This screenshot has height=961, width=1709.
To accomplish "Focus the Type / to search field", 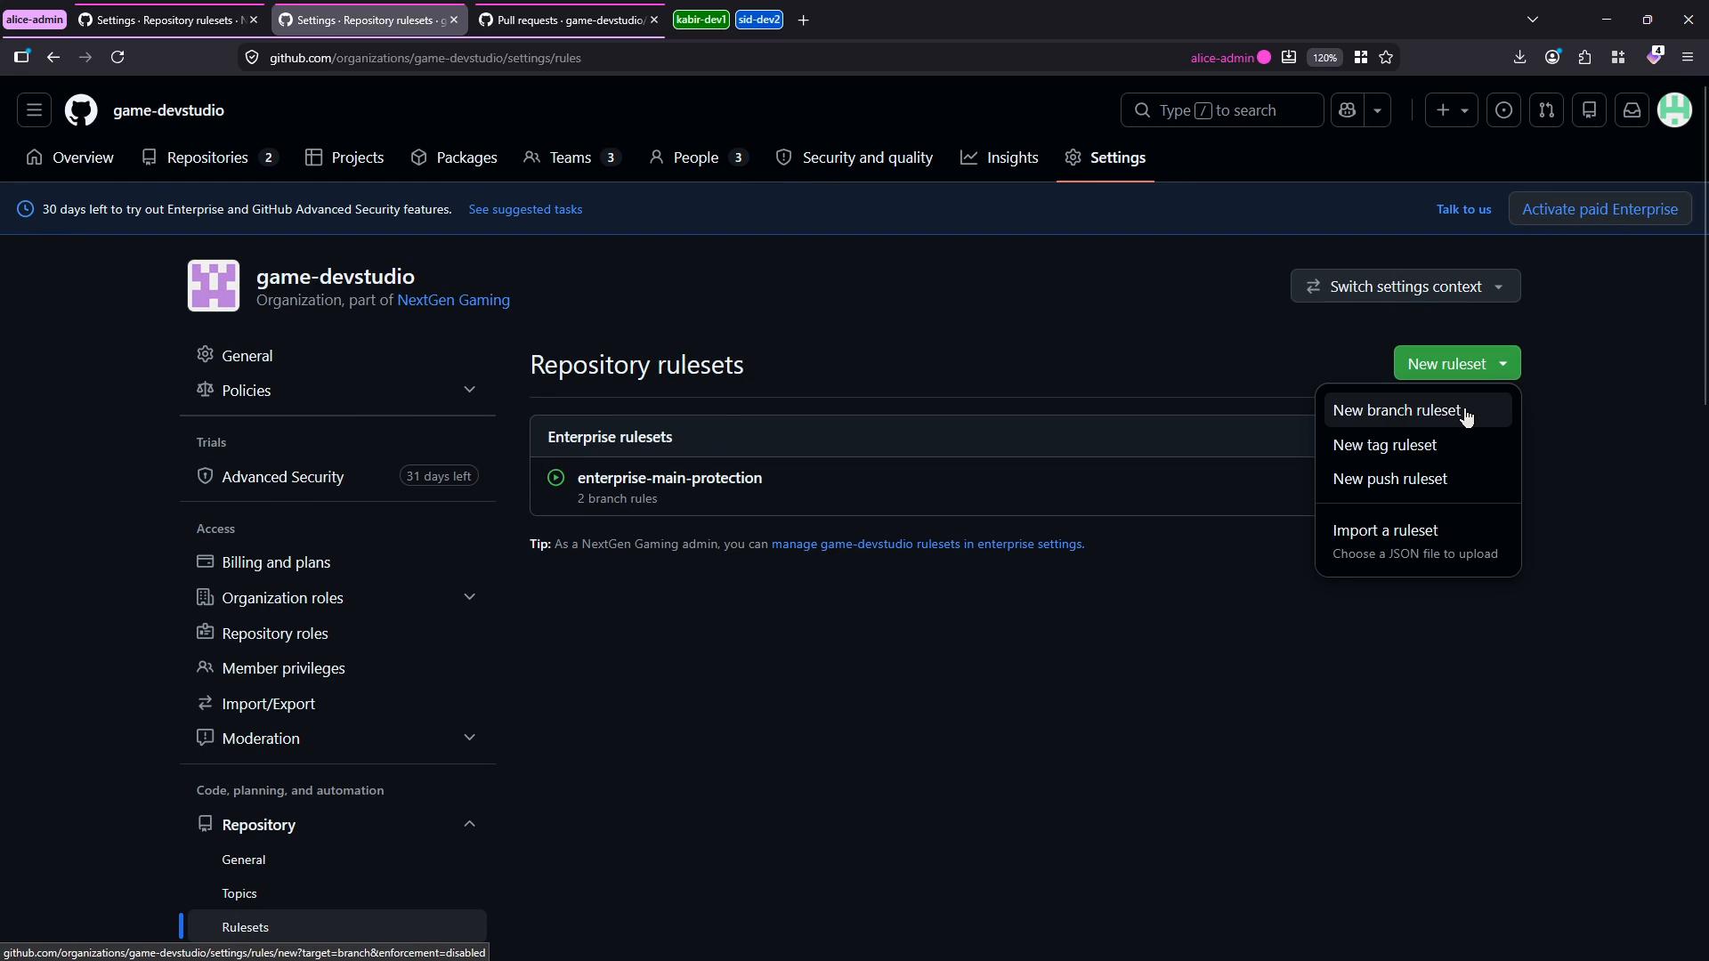I will point(1221,110).
